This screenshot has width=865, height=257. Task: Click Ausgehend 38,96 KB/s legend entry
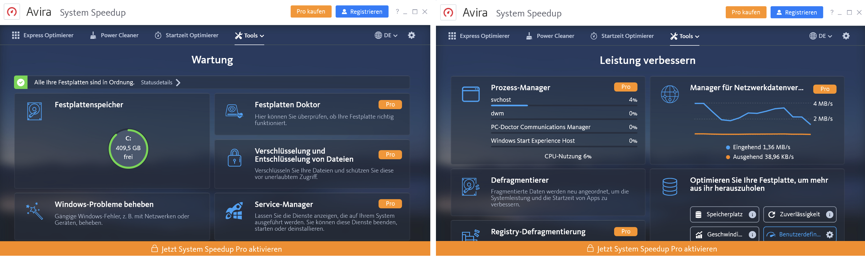click(x=760, y=157)
